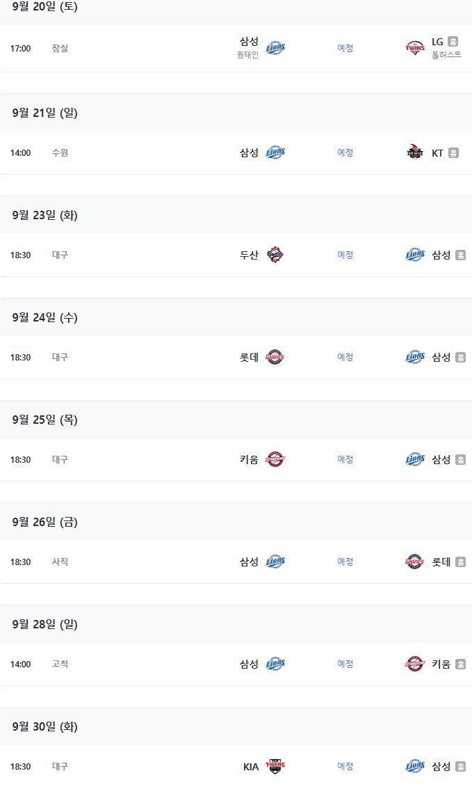Viewport: 472px width, 787px height.
Task: Click the Kiwoom Heroes logo on 9월 28일
Action: [415, 664]
